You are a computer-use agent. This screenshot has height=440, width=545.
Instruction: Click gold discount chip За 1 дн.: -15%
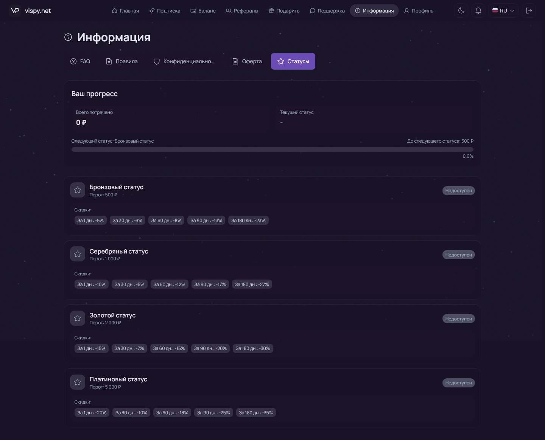92,348
